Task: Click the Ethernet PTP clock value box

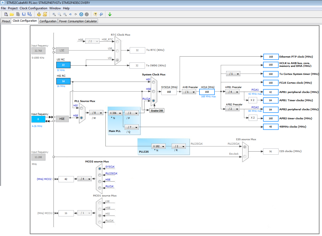Action: (x=271, y=57)
